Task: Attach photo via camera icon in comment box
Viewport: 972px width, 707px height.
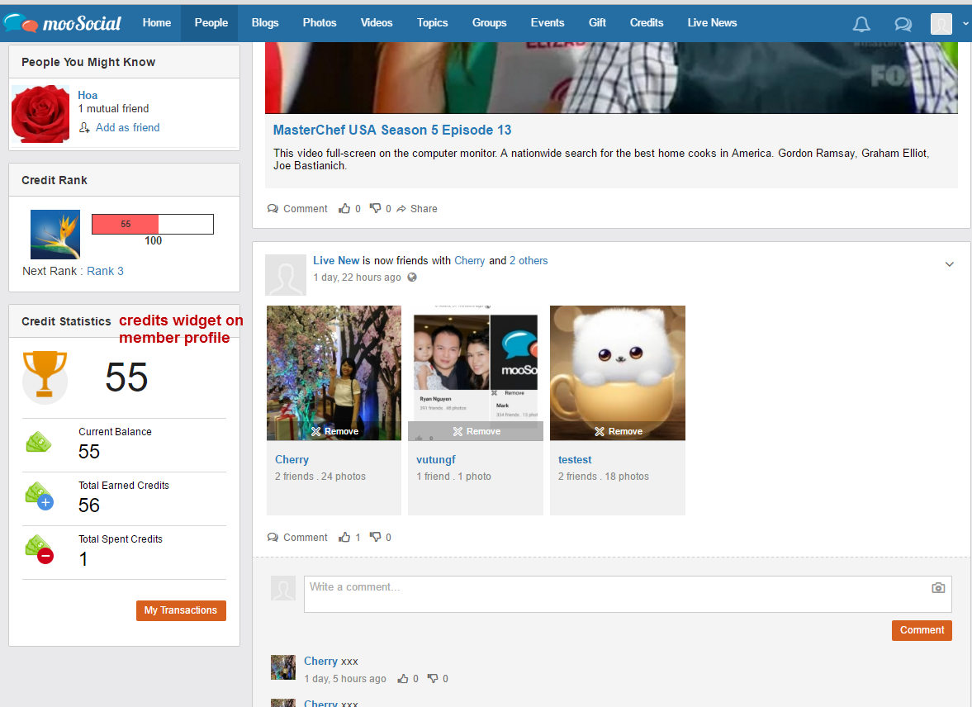Action: pyautogui.click(x=938, y=588)
